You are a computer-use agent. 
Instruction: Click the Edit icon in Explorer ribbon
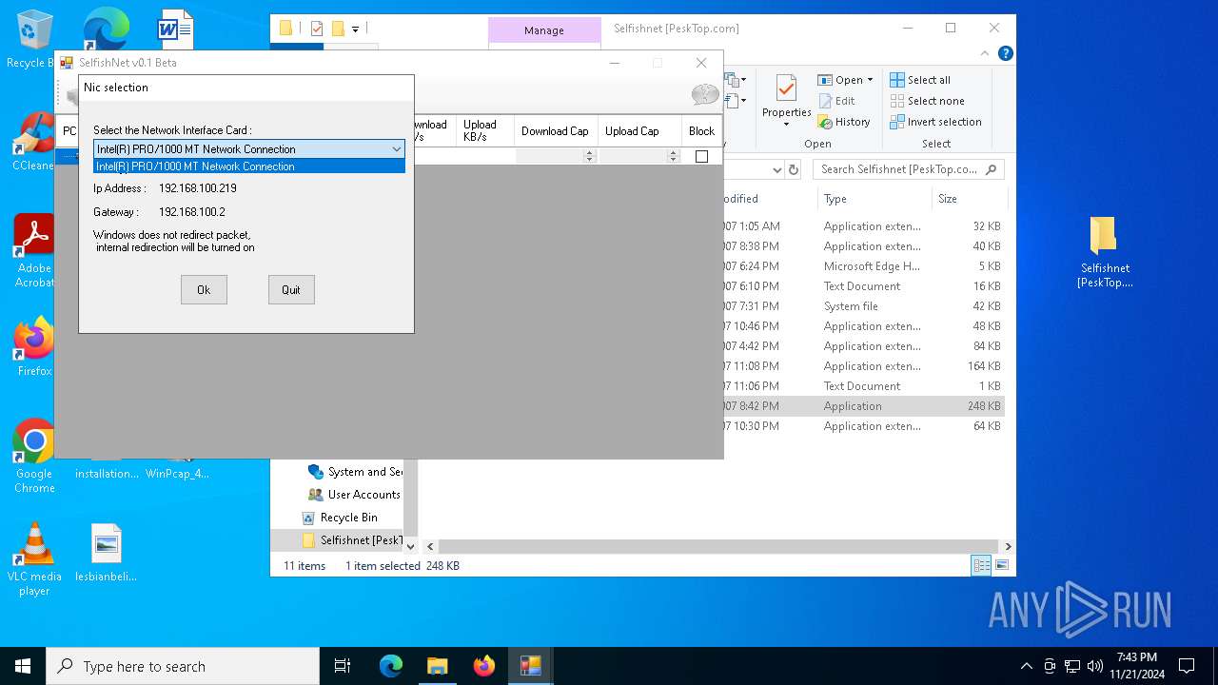click(826, 101)
